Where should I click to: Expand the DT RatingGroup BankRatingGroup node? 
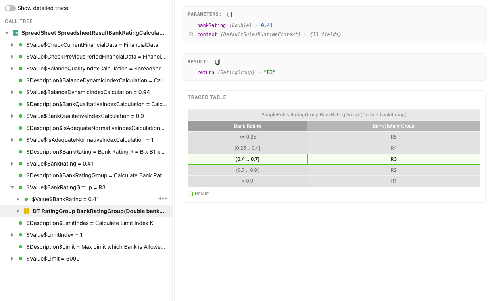18,211
